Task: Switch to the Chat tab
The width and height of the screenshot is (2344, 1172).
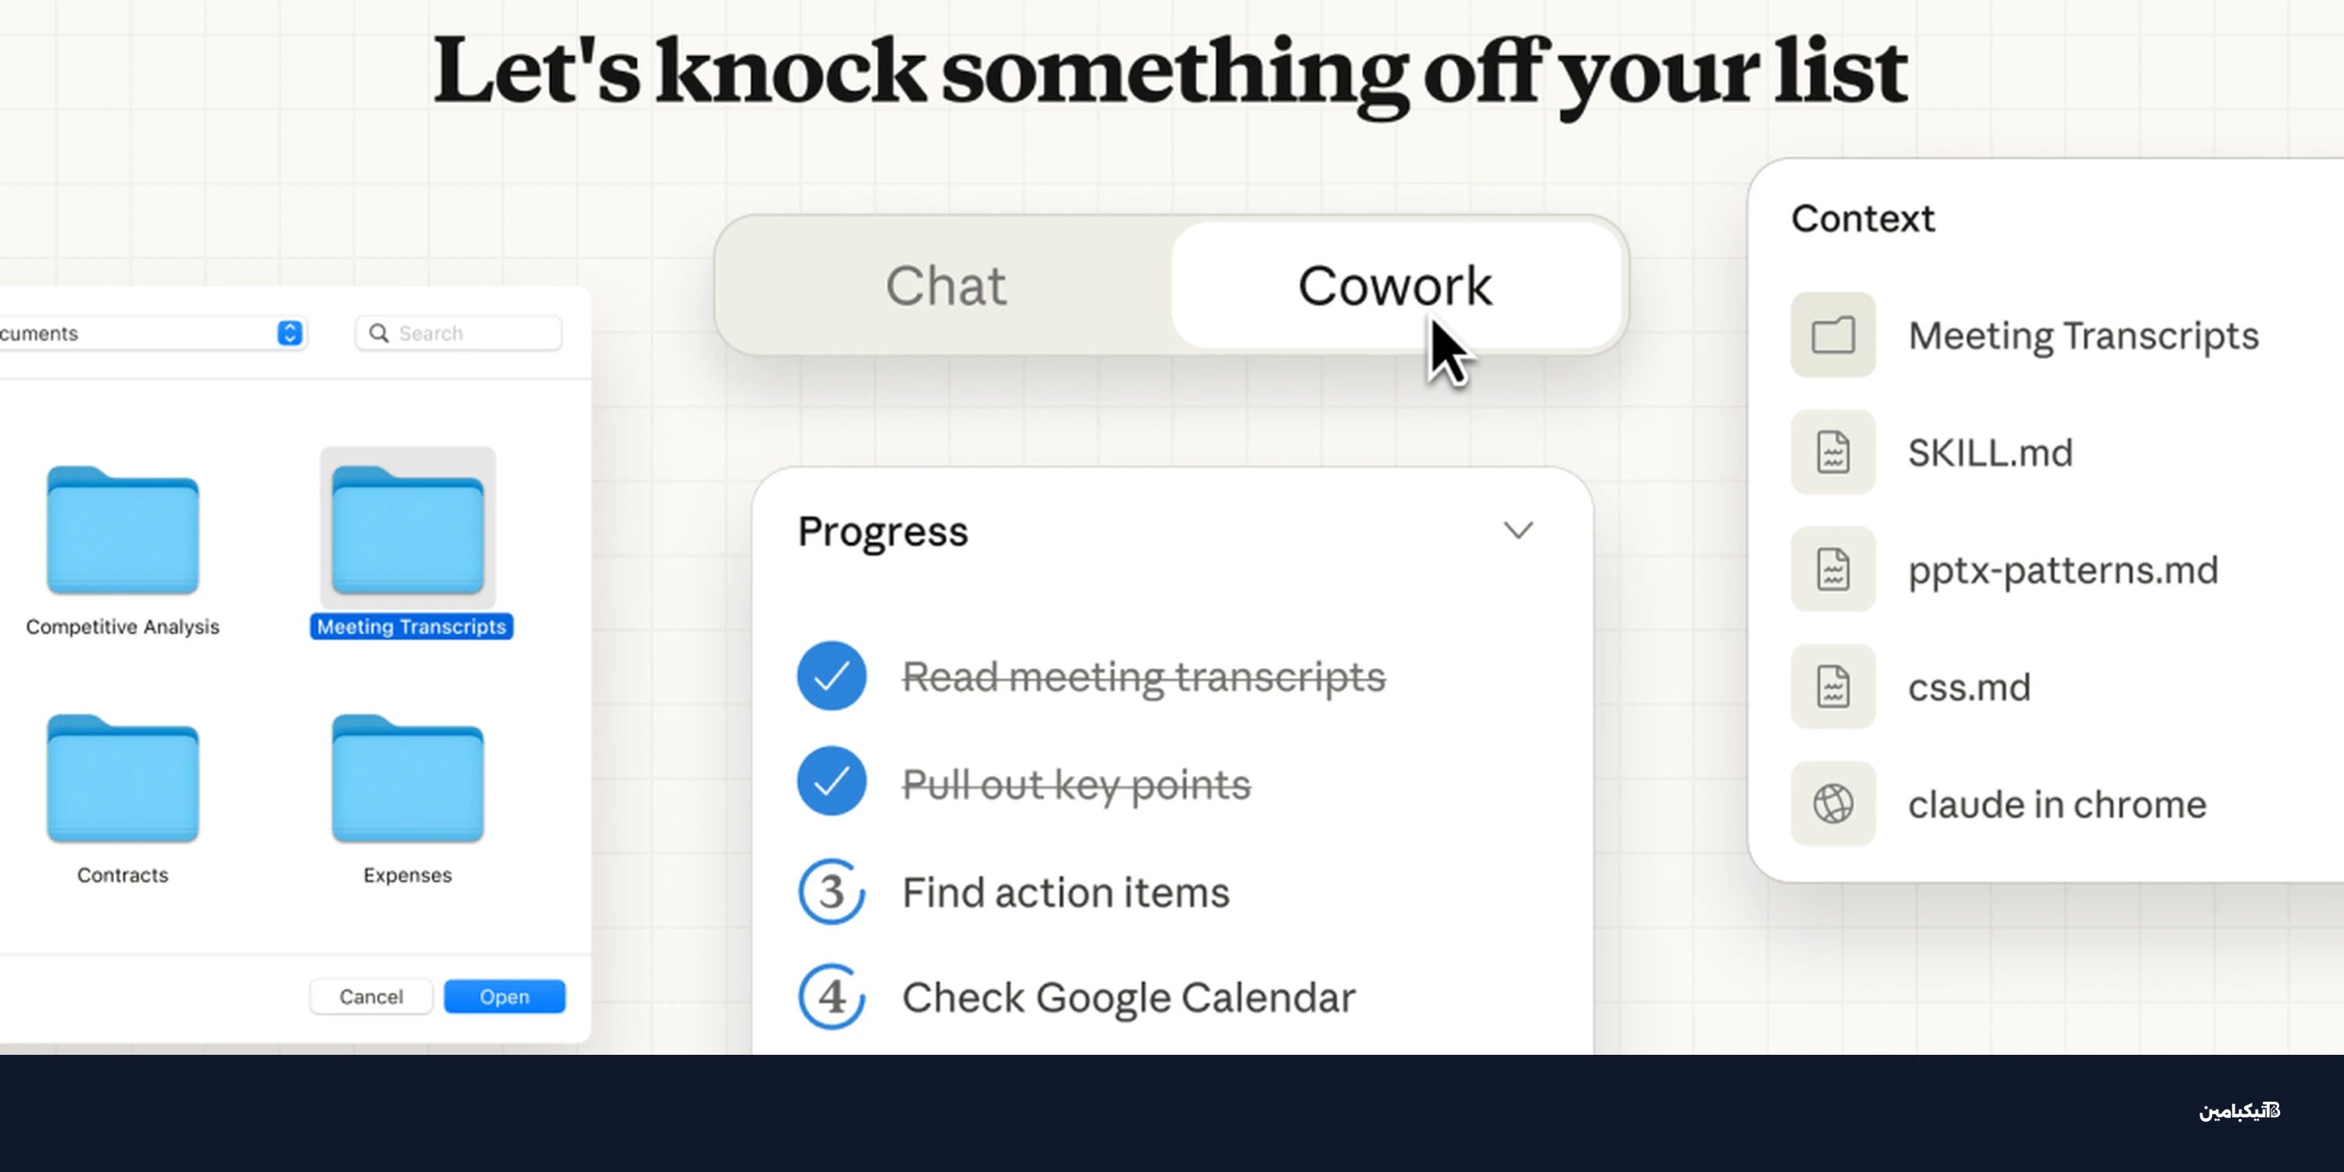Action: click(945, 286)
